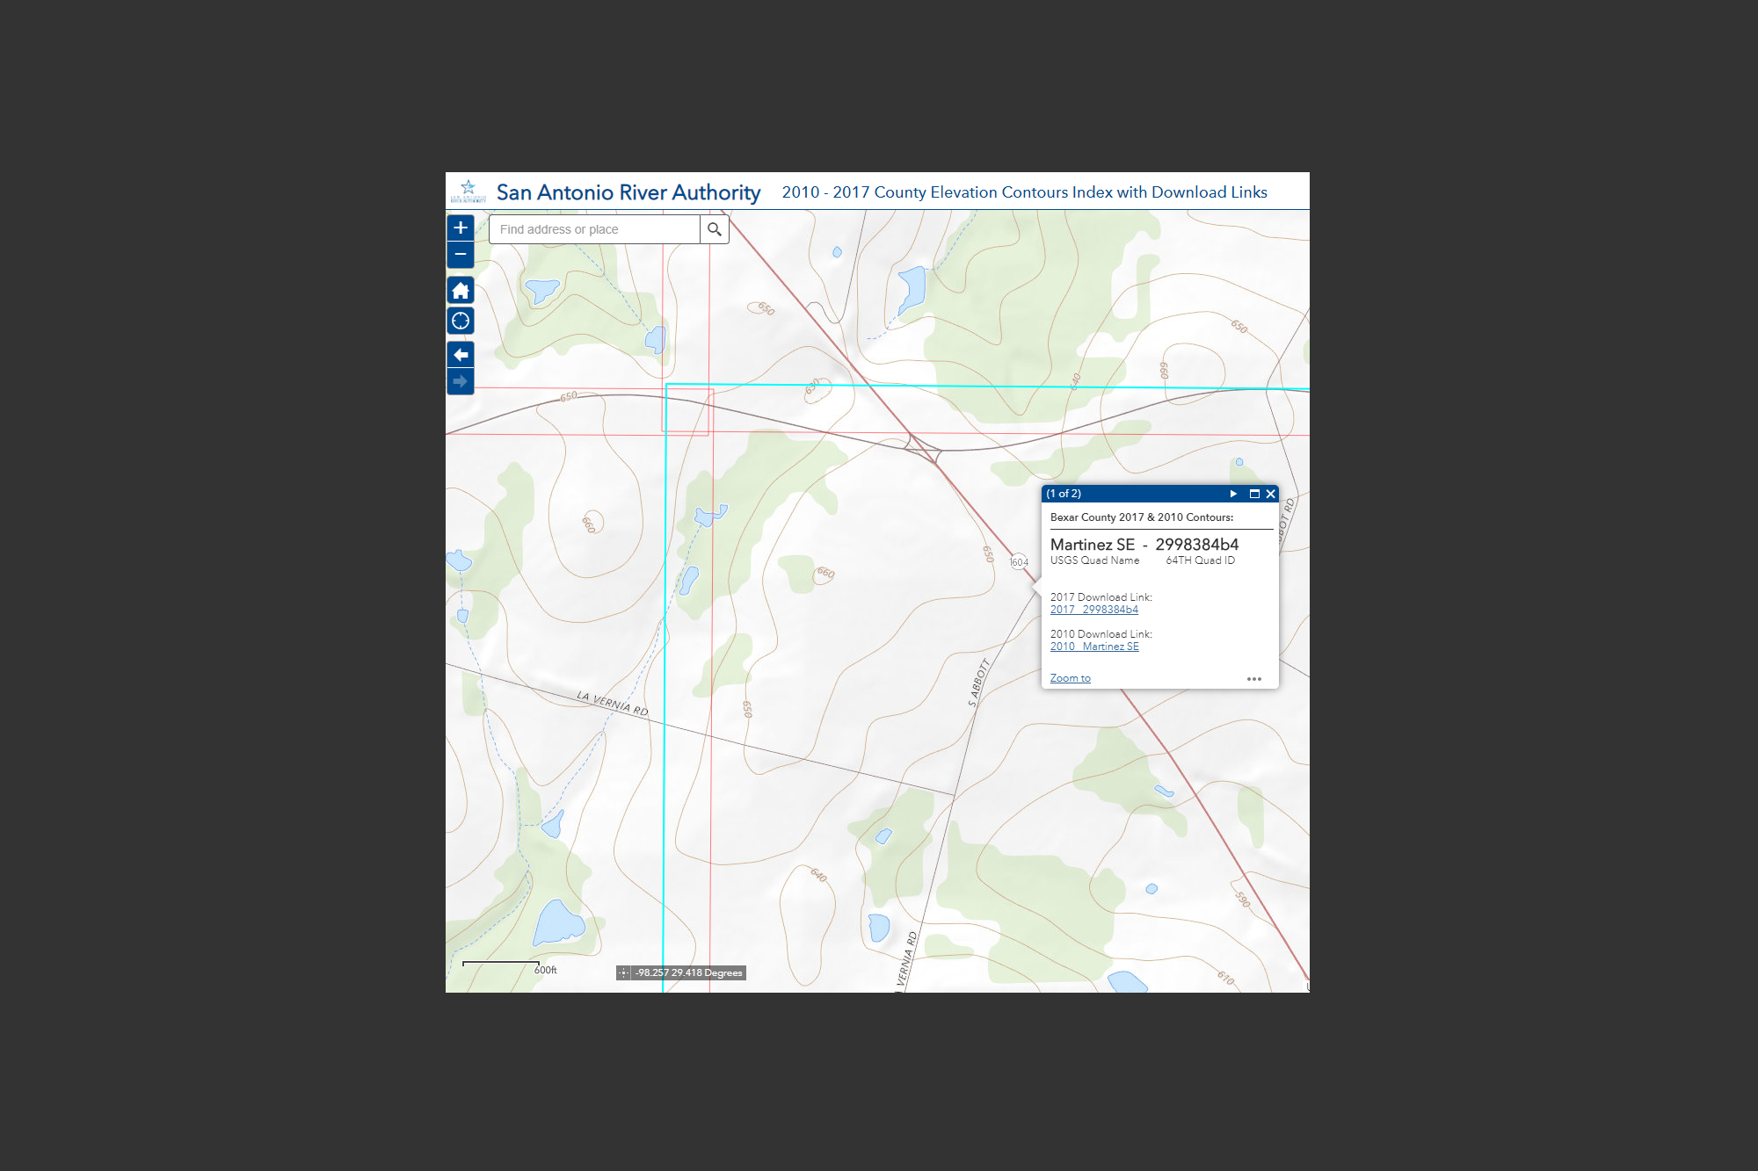Go to default map extent home
Viewport: 1758px width, 1171px height.
click(x=460, y=291)
